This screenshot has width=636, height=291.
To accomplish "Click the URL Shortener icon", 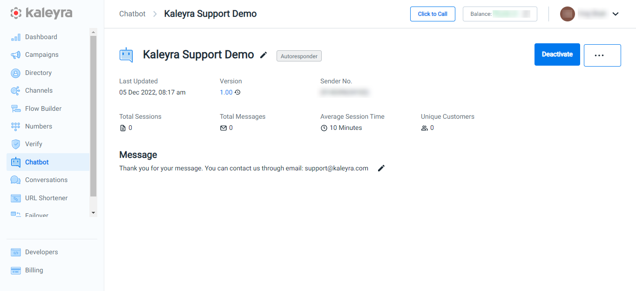I will (16, 198).
